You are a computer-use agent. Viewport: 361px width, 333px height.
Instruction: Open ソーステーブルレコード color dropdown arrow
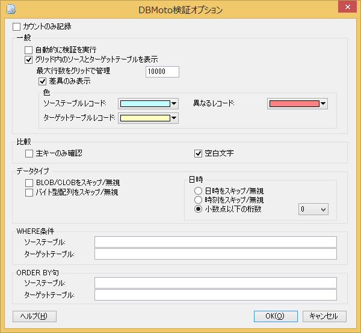point(174,104)
